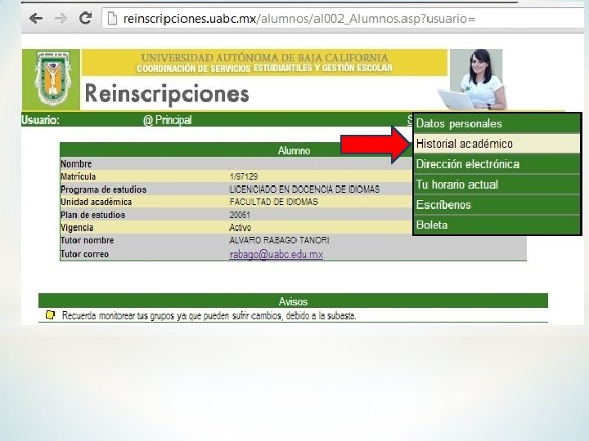Click the Usuario: label
This screenshot has width=589, height=441.
(x=40, y=120)
